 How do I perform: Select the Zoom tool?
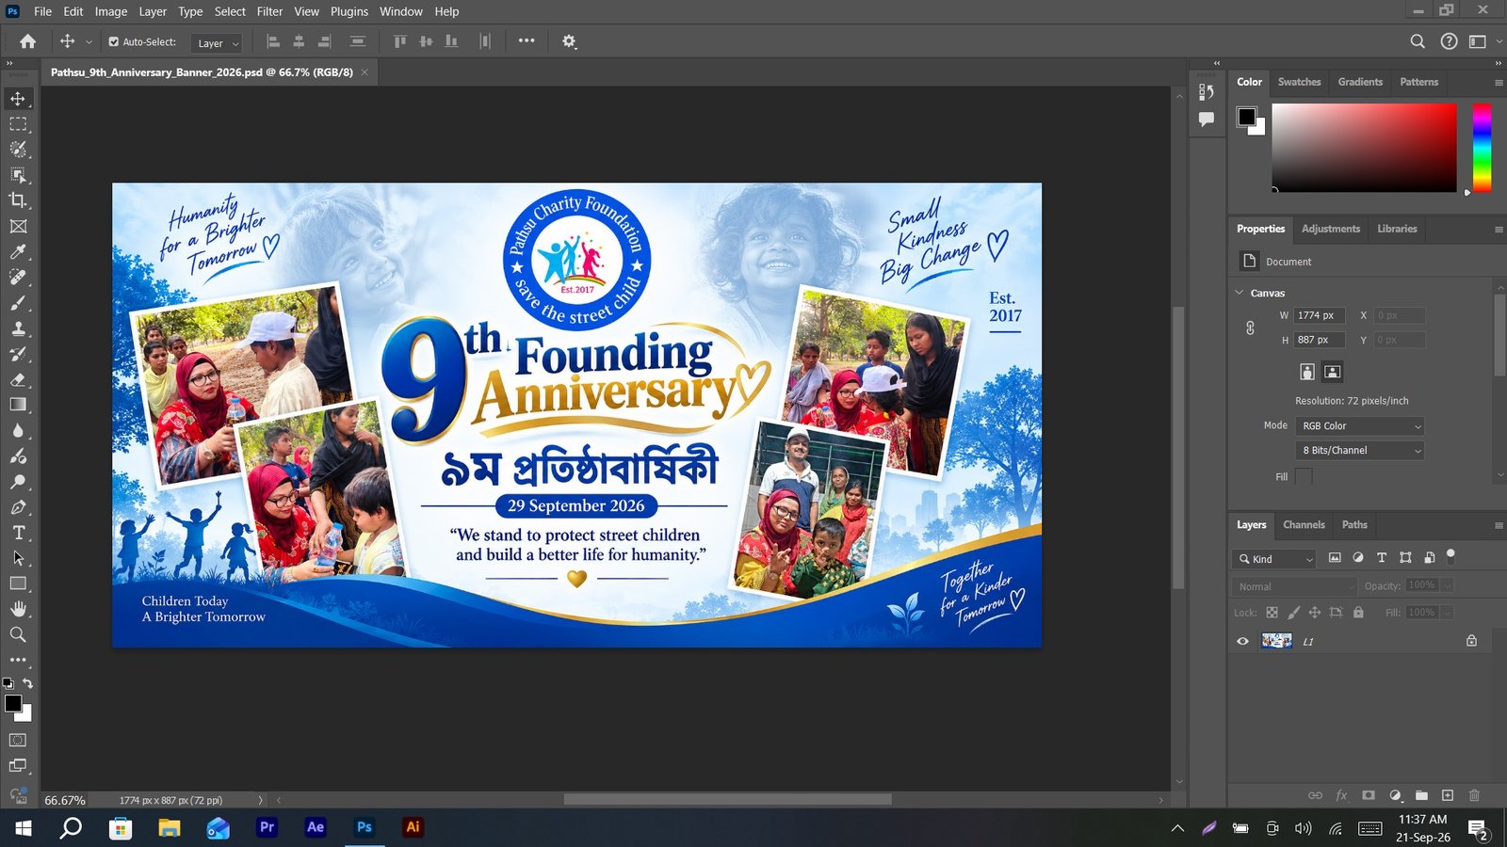[x=18, y=634]
